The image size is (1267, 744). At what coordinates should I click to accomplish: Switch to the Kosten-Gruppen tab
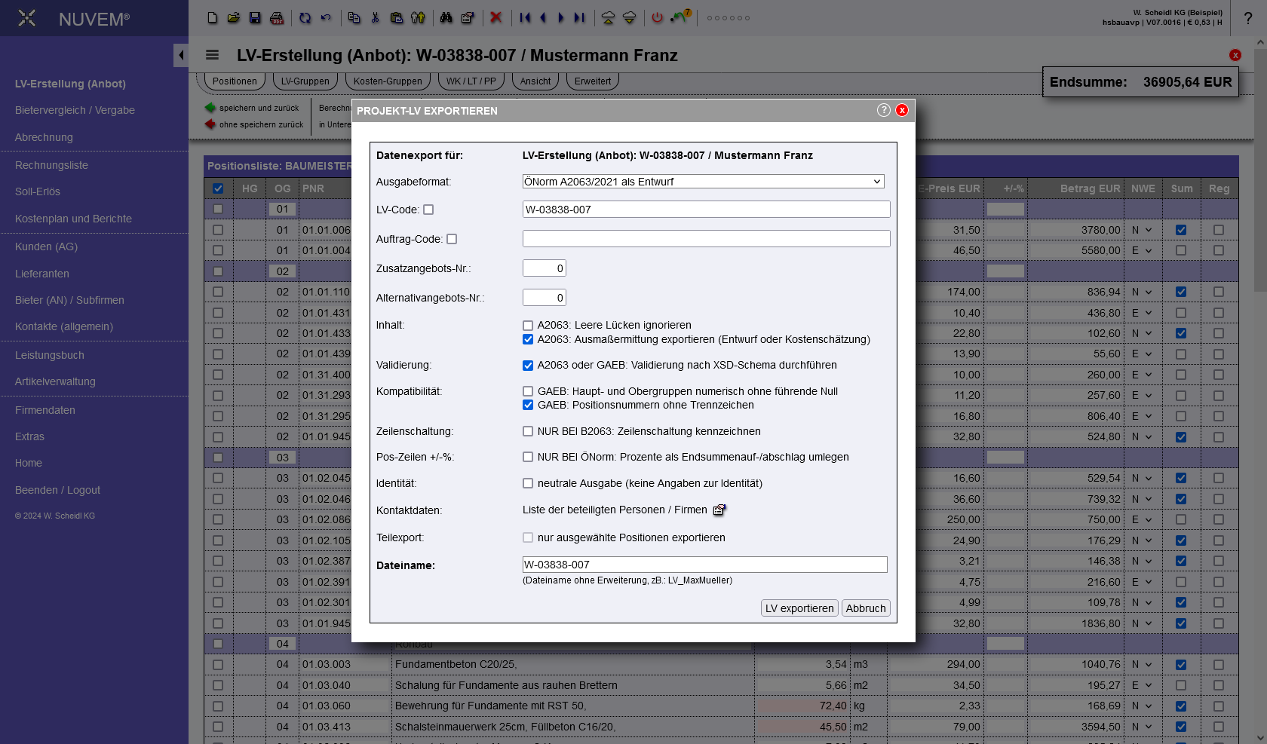(388, 81)
